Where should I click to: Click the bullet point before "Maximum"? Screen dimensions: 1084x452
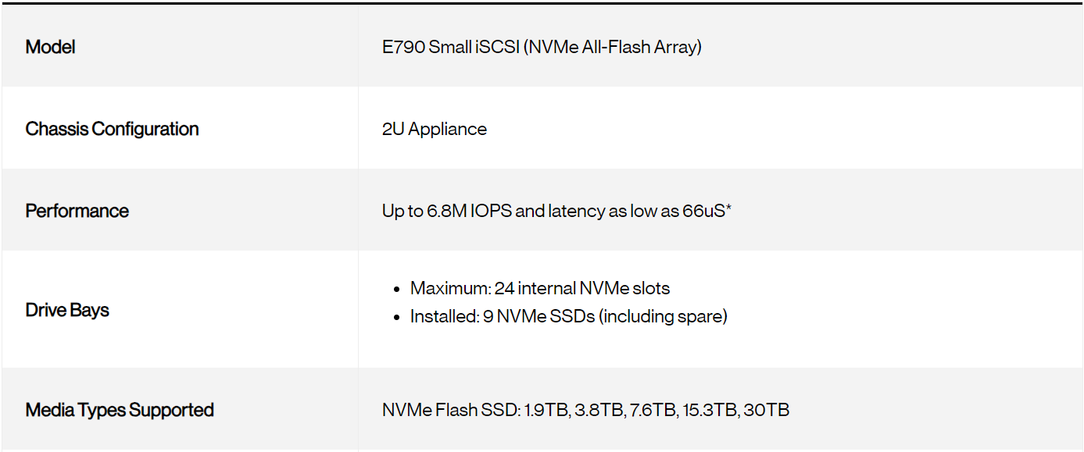pyautogui.click(x=397, y=289)
